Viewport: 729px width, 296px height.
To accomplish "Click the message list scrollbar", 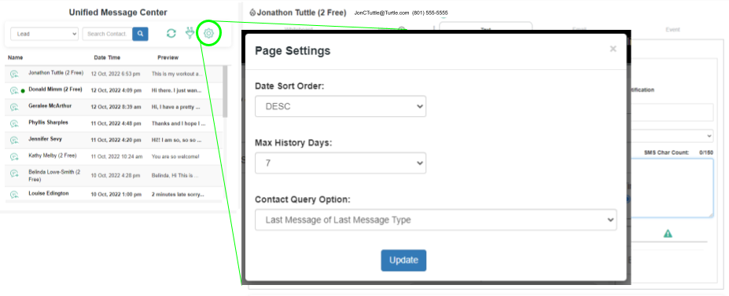I will pyautogui.click(x=225, y=91).
